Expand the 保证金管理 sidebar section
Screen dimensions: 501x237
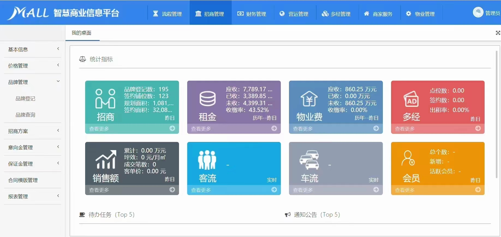click(x=32, y=164)
